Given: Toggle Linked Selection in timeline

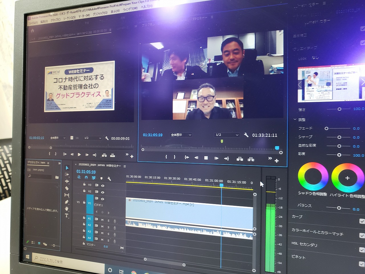Looking at the screenshot, I should click(94, 178).
